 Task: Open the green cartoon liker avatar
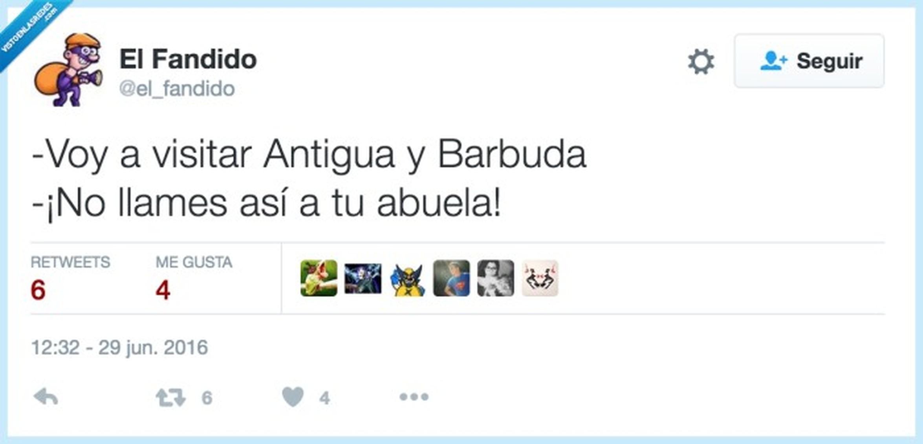319,278
